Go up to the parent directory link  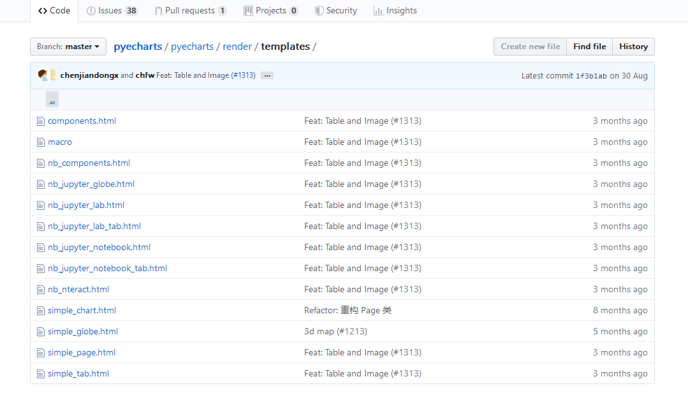(52, 100)
